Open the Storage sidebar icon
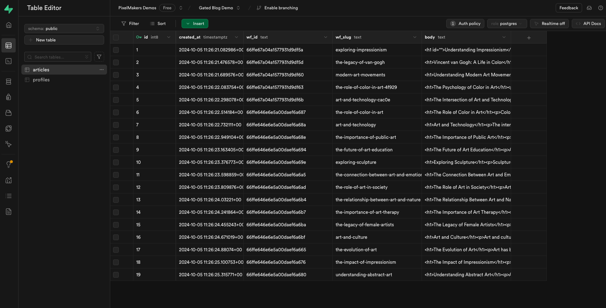The image size is (606, 308). (x=9, y=113)
